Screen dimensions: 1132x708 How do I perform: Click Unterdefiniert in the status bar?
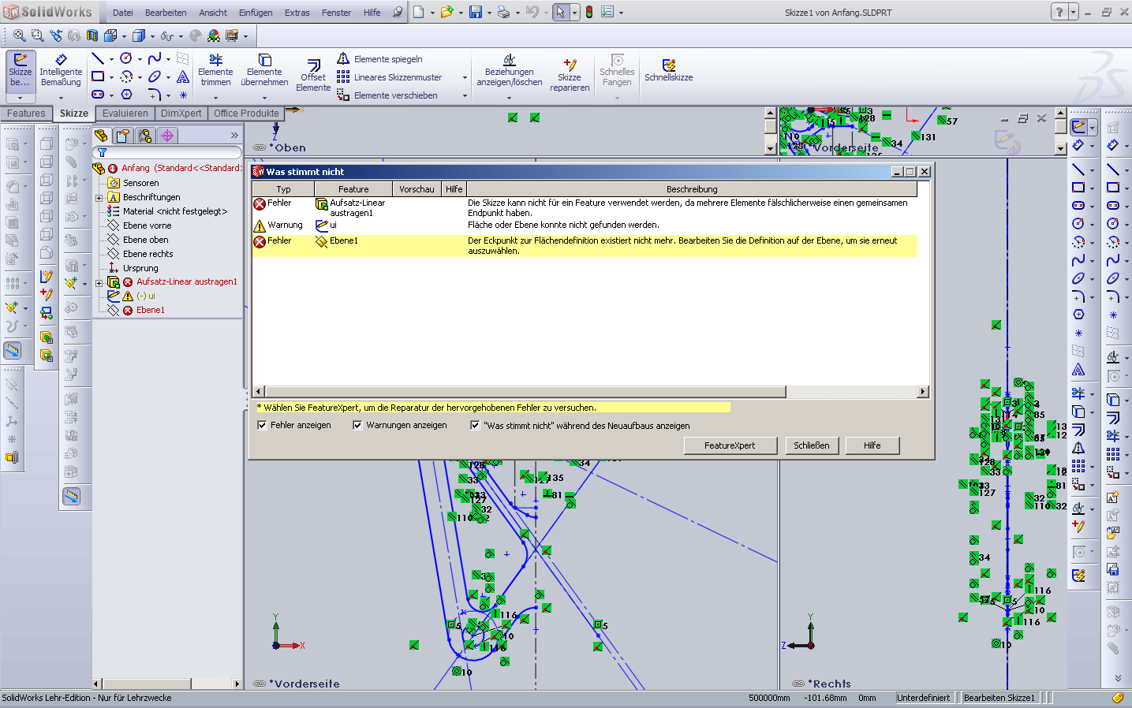pos(924,698)
